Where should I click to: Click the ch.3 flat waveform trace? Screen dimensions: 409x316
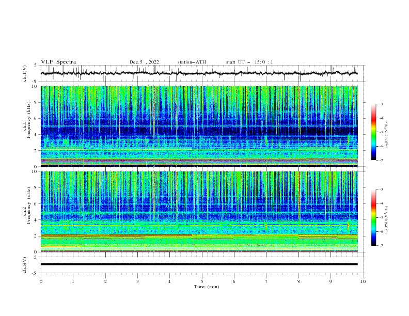point(199,264)
